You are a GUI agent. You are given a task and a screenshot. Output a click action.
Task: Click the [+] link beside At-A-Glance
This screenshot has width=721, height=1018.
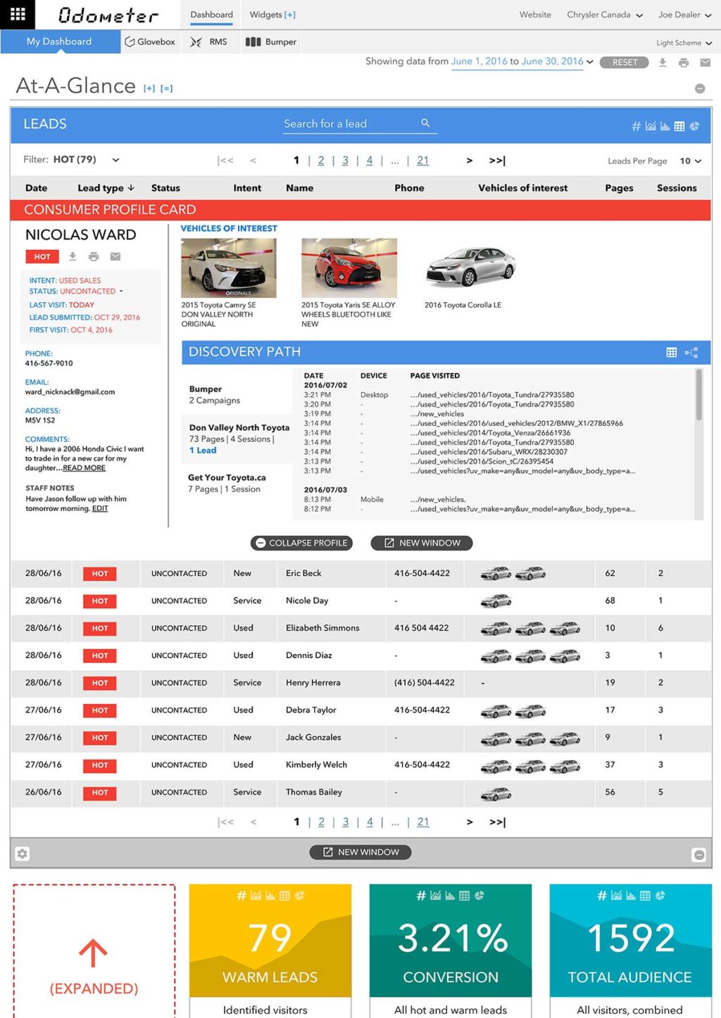point(149,89)
